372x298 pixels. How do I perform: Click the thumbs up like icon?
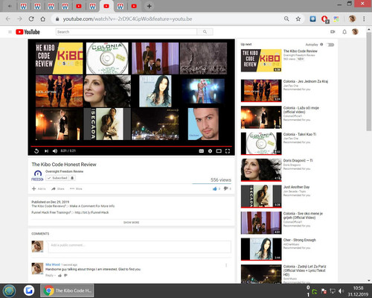point(214,188)
